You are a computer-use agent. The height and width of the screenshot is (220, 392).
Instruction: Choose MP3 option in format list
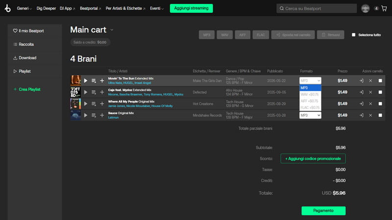(310, 88)
